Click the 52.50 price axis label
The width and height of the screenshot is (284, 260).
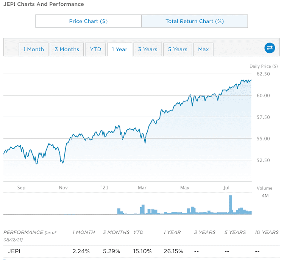pyautogui.click(x=263, y=160)
